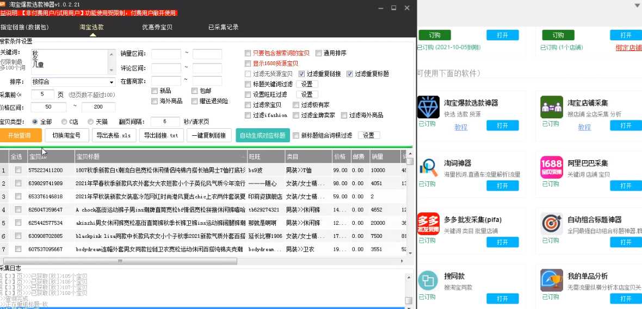The image size is (642, 309).
Task: Select the 全部 radio button
Action: tap(35, 122)
